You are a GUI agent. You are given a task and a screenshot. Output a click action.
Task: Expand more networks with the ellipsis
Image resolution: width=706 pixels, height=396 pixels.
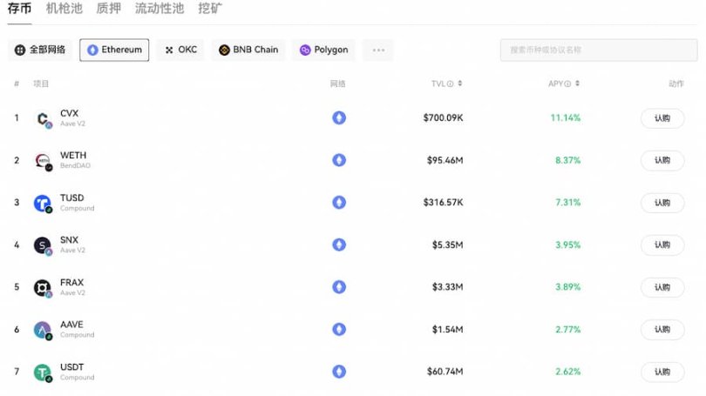point(378,50)
